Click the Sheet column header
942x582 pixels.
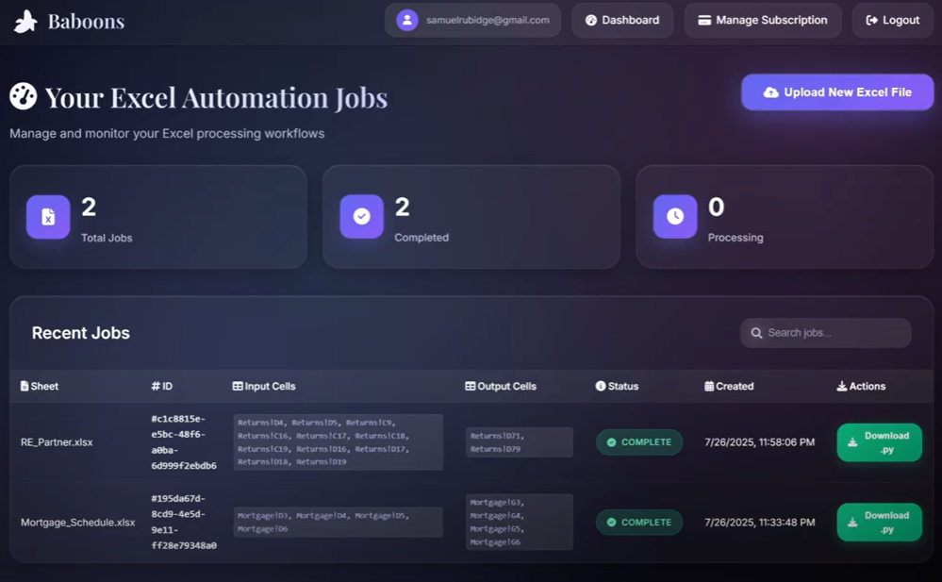click(40, 386)
